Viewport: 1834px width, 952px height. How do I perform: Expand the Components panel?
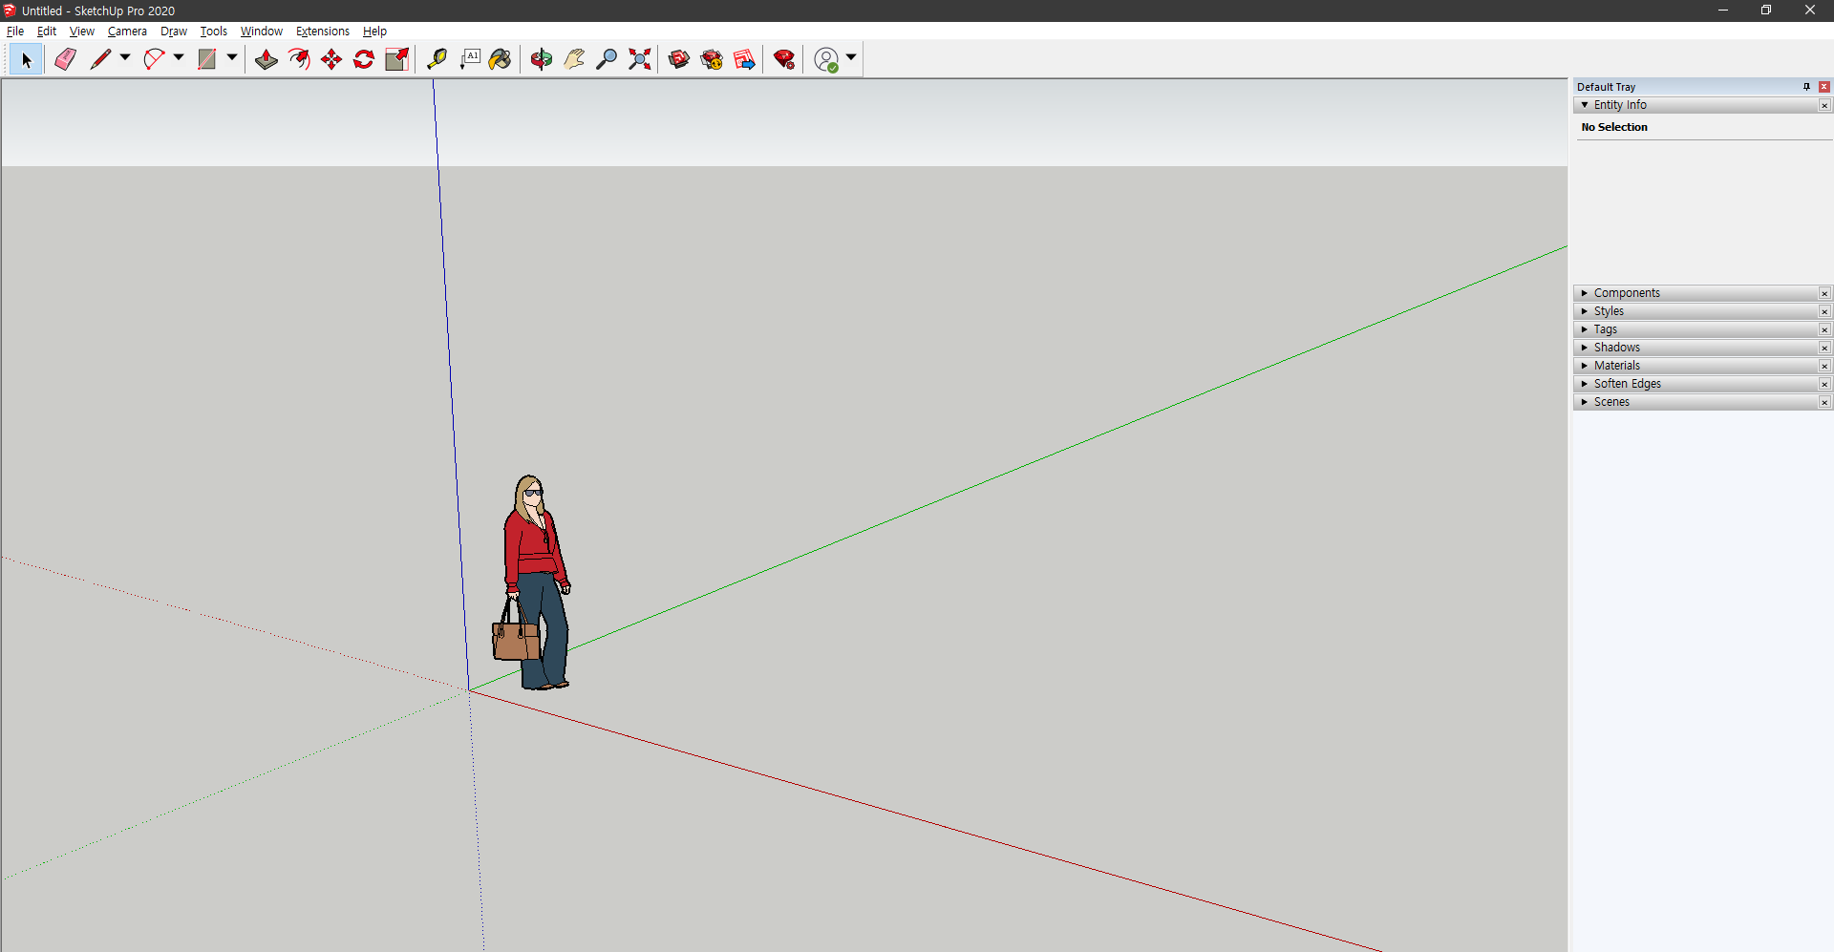point(1585,293)
